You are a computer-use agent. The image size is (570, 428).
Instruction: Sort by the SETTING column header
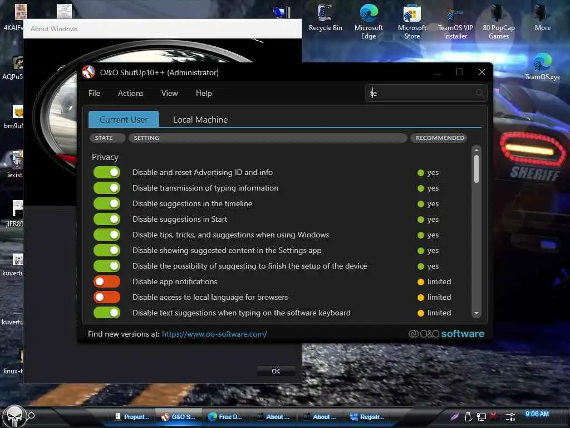coord(268,138)
